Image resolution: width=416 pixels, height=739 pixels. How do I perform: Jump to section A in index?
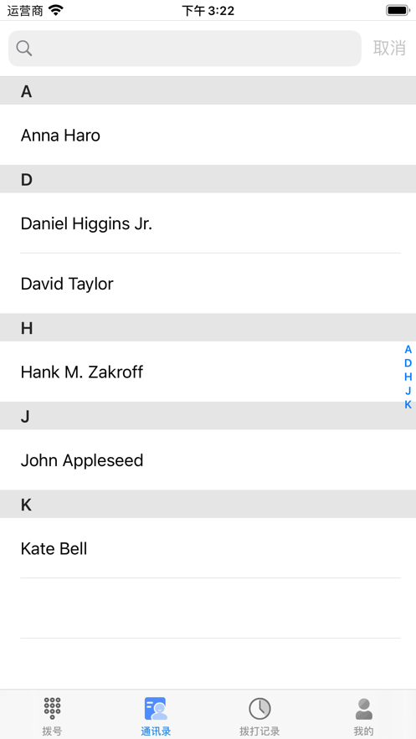408,349
